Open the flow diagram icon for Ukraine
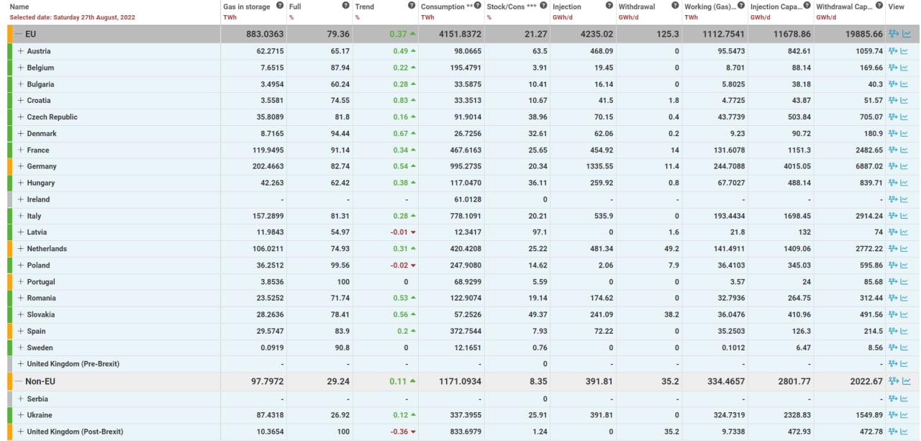Screen dimensions: 921x441 893,415
